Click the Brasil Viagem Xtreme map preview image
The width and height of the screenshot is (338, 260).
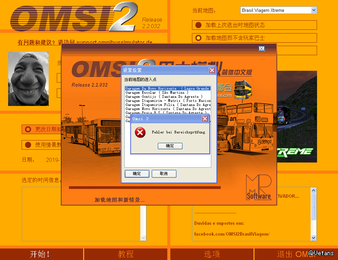pos(297,116)
